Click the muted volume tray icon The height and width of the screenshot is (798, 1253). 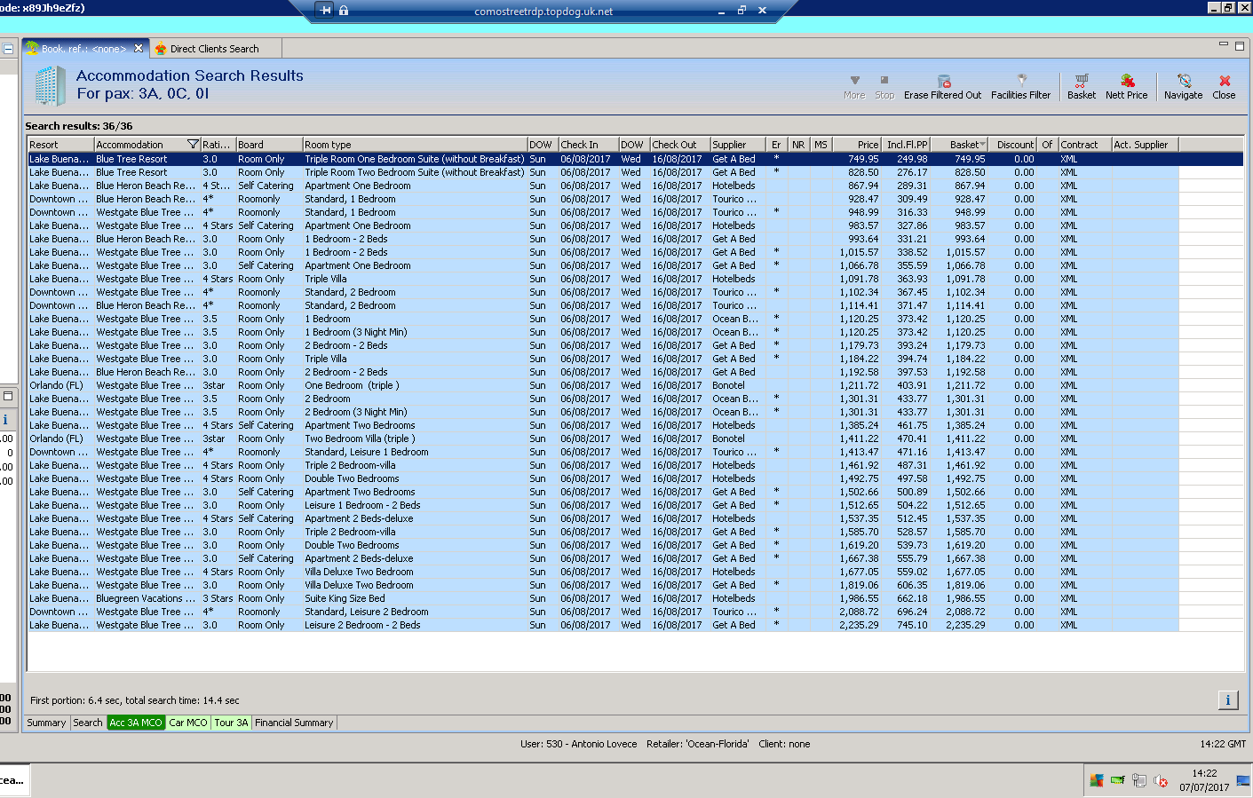coord(1161,780)
